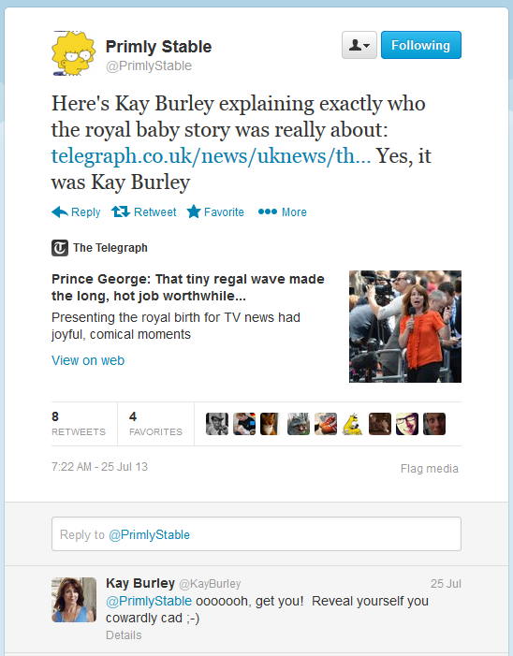Screen dimensions: 513x656
Task: Click The Telegraph logo icon
Action: coord(60,248)
